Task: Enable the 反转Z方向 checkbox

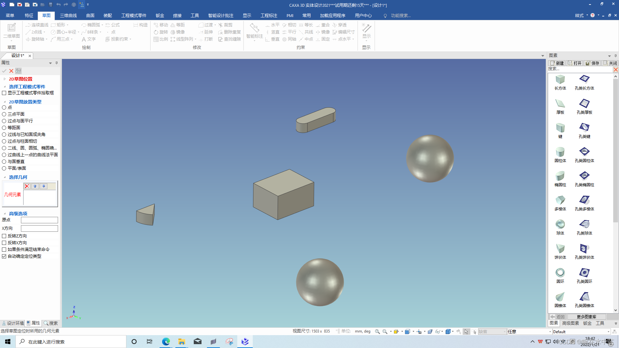Action: click(4, 236)
